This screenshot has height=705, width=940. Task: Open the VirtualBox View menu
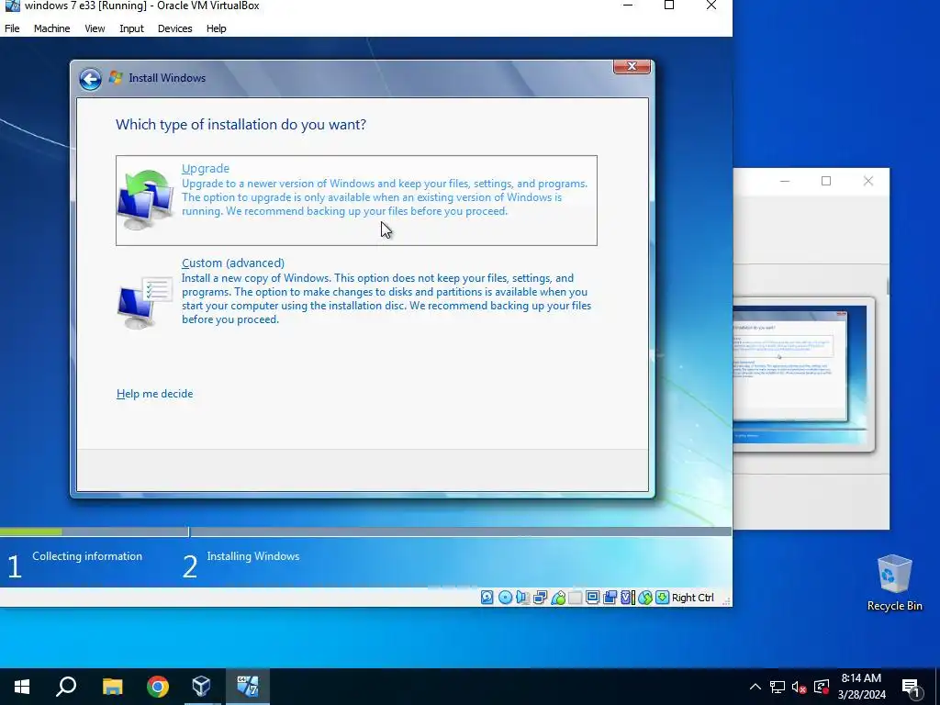[x=95, y=28]
